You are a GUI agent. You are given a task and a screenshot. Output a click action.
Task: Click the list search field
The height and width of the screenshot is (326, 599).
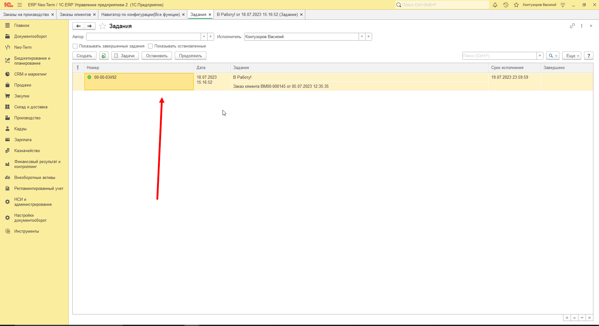pyautogui.click(x=499, y=56)
